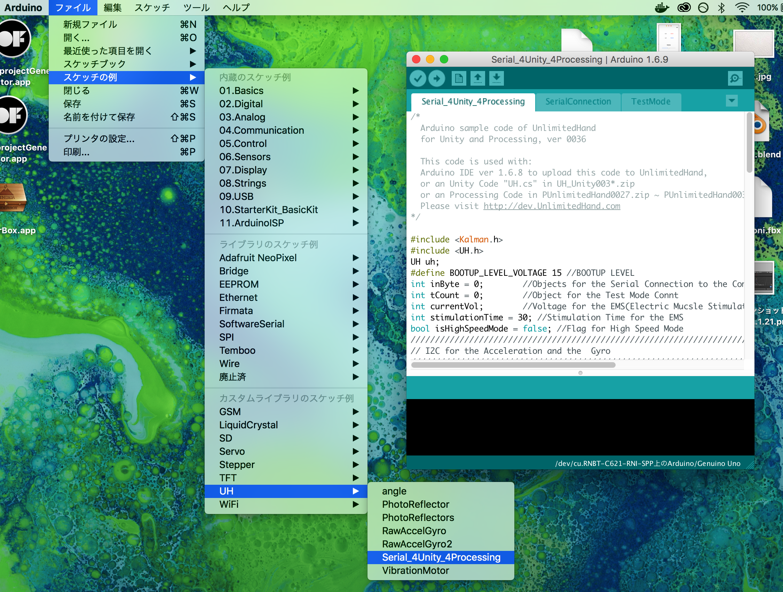
Task: Open the Serial Monitor magnifier icon
Action: click(735, 78)
